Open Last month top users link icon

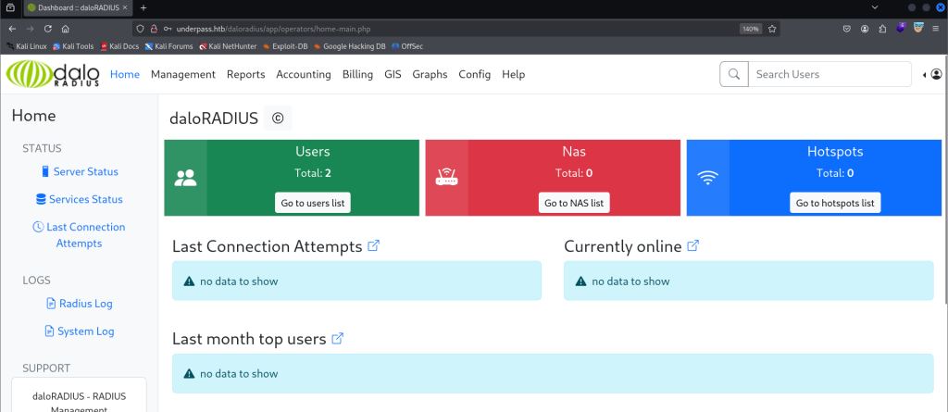[338, 339]
